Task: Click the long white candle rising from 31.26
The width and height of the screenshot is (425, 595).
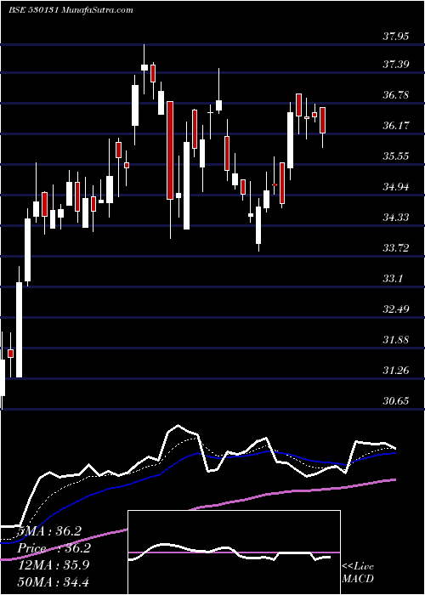Action: point(19,330)
